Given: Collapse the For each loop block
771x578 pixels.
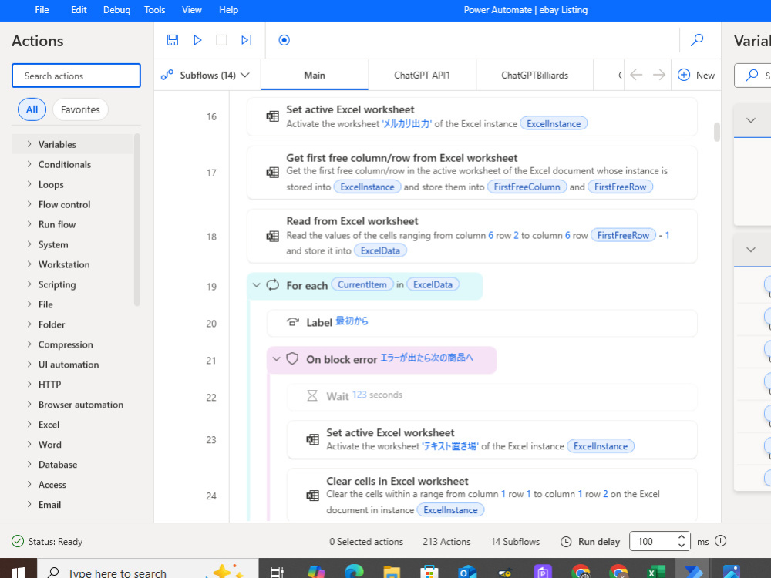Looking at the screenshot, I should coord(256,284).
